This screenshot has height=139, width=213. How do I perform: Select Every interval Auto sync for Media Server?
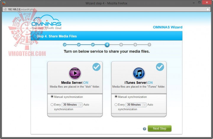pyautogui.click(x=52, y=104)
